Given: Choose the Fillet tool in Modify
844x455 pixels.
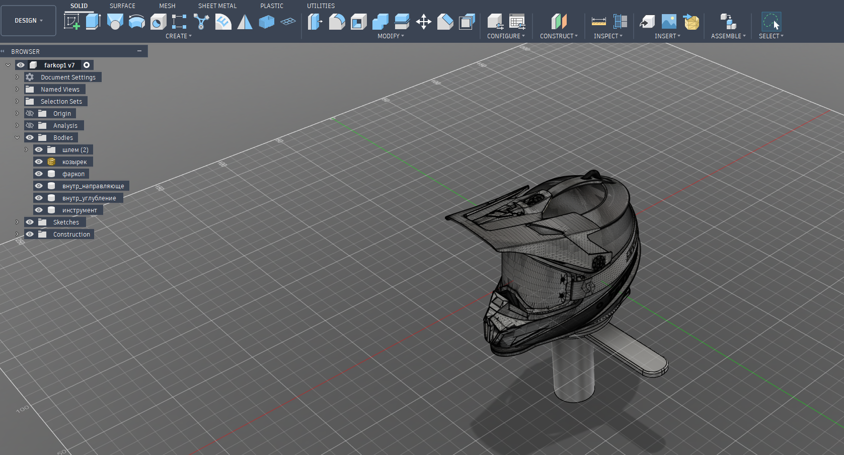Looking at the screenshot, I should [x=337, y=22].
